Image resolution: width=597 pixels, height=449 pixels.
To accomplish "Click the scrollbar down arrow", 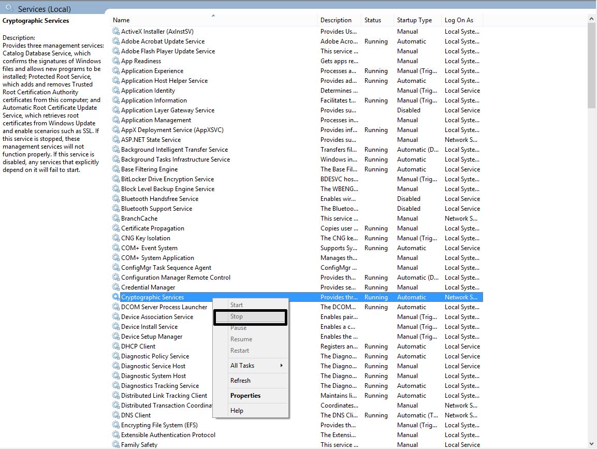I will coord(592,444).
